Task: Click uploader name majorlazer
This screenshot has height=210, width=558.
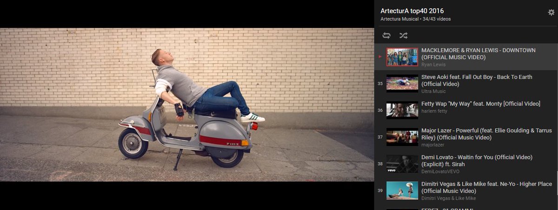Action: [x=432, y=145]
